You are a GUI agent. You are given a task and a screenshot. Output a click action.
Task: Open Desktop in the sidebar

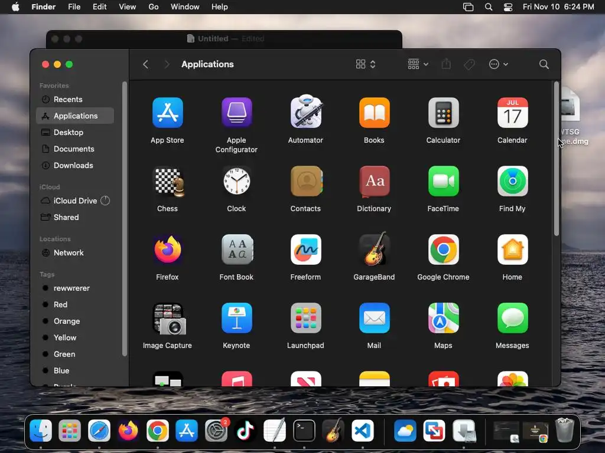[x=75, y=133]
